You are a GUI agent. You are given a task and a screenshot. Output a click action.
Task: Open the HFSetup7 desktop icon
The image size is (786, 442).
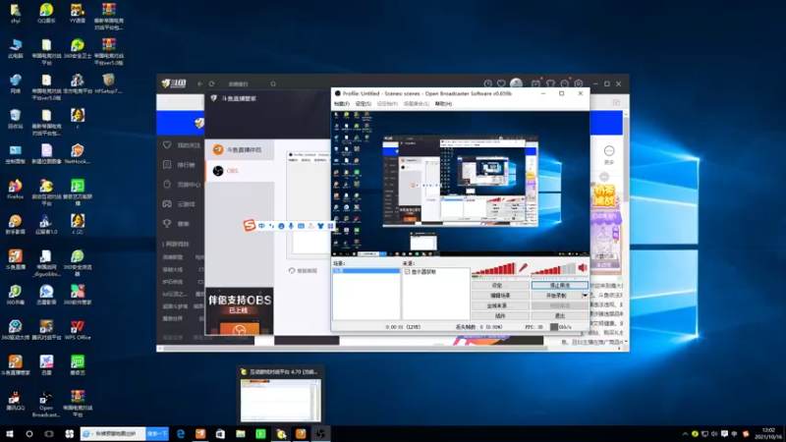[108, 83]
